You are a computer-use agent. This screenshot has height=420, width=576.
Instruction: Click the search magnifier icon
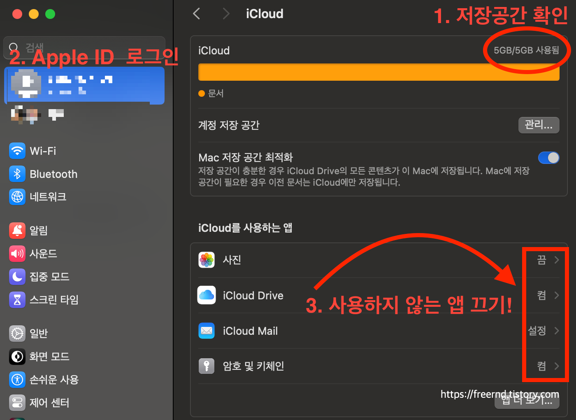click(x=14, y=47)
